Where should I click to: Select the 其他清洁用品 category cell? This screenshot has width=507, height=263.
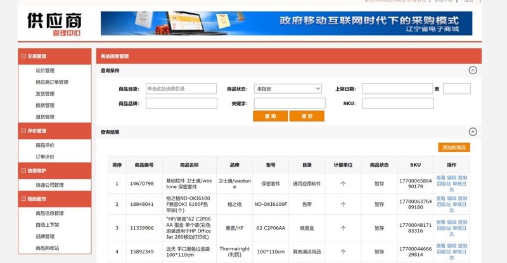pyautogui.click(x=307, y=252)
